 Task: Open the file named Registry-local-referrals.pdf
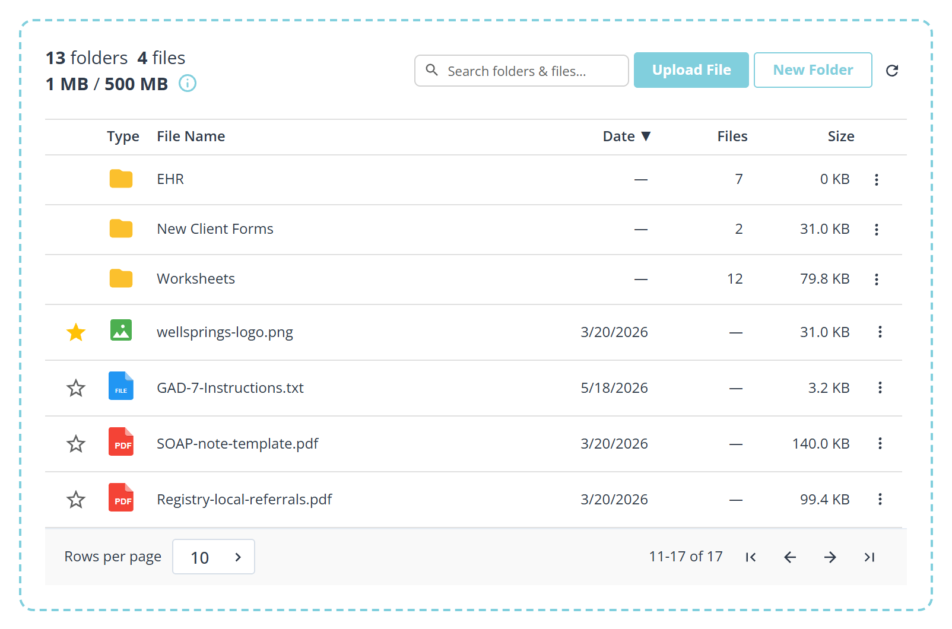[244, 500]
